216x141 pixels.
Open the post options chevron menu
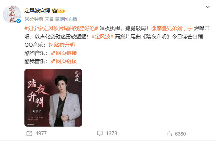click(208, 7)
